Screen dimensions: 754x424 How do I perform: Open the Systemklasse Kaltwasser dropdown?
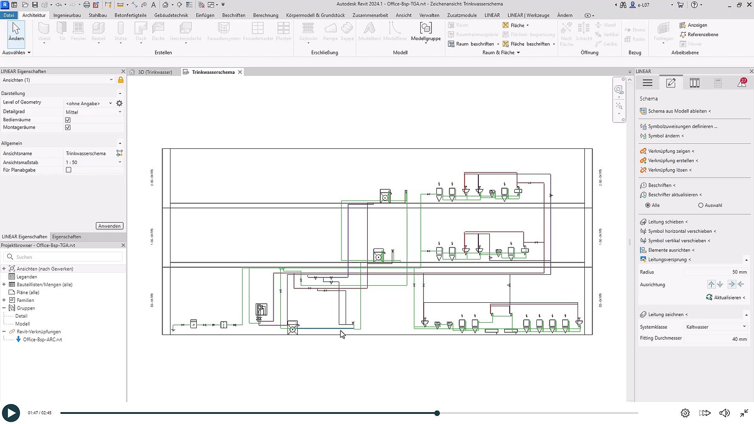click(716, 327)
